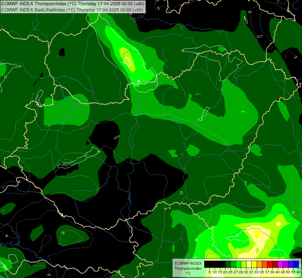Click the BestLiftedIndex title line at top
The width and height of the screenshot is (302, 278).
point(72,10)
